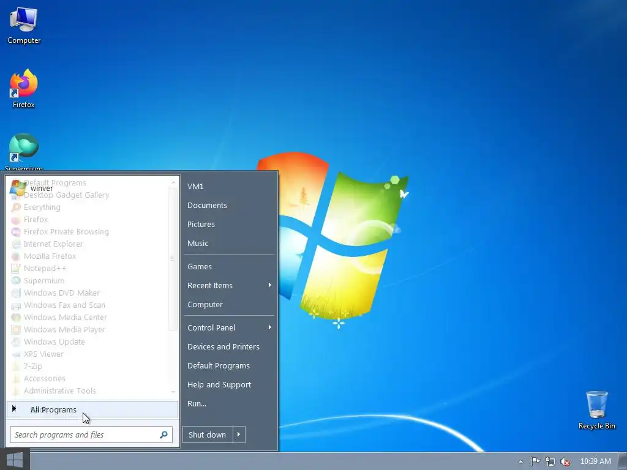Click the Shut down button
This screenshot has width=627, height=470.
(x=208, y=435)
